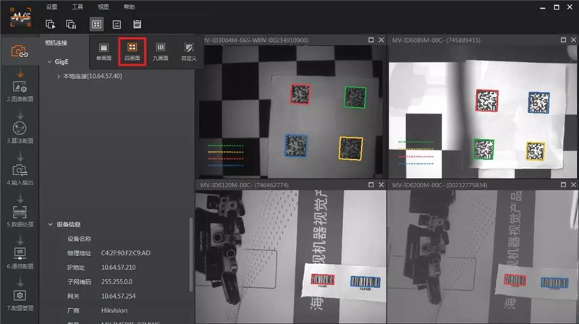The image size is (579, 324).
Task: Choose the 自定义 custom layout
Action: pyautogui.click(x=188, y=51)
